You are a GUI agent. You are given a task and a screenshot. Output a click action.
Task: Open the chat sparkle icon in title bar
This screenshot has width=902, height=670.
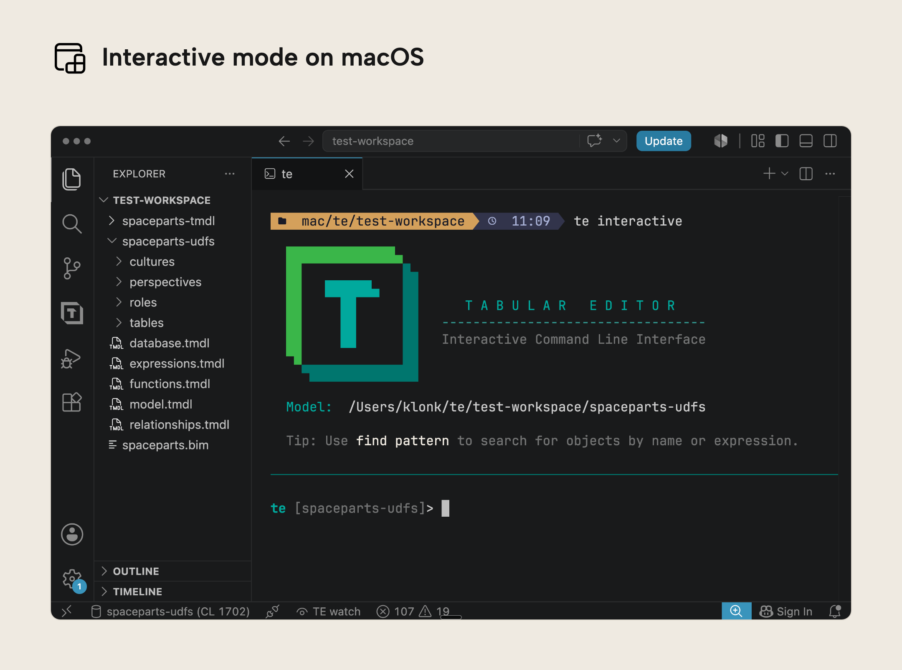[595, 141]
